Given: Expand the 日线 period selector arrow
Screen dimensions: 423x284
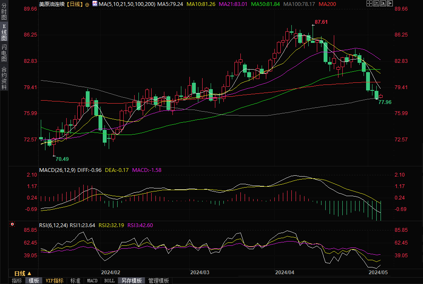Looking at the screenshot, I should (29, 273).
